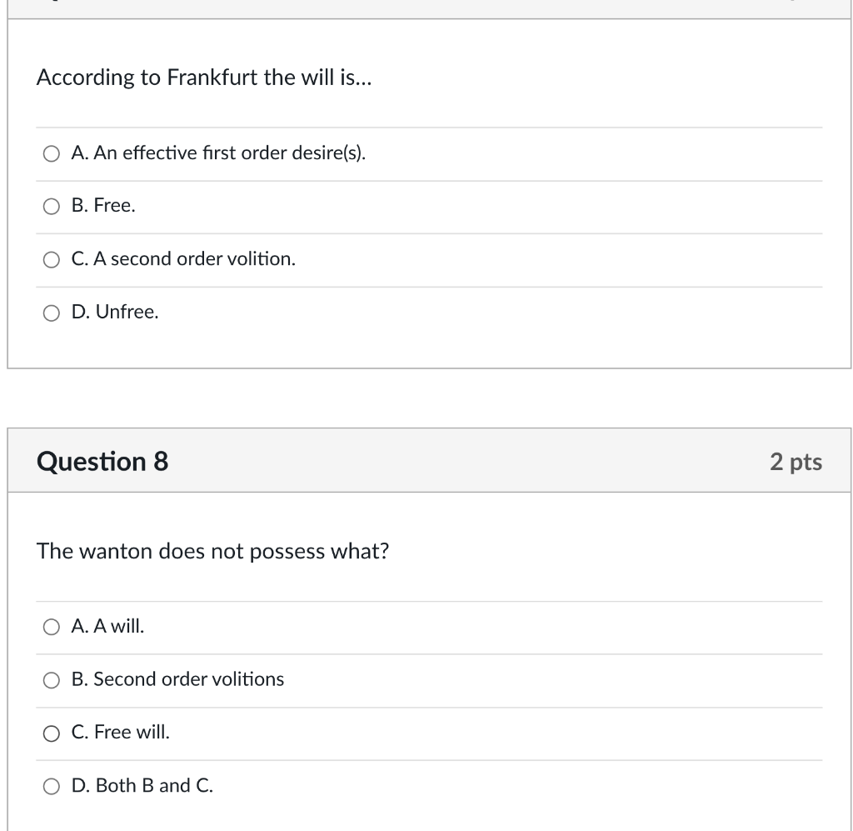
Task: Click the label text 'Both B and C.'
Action: coord(154,786)
